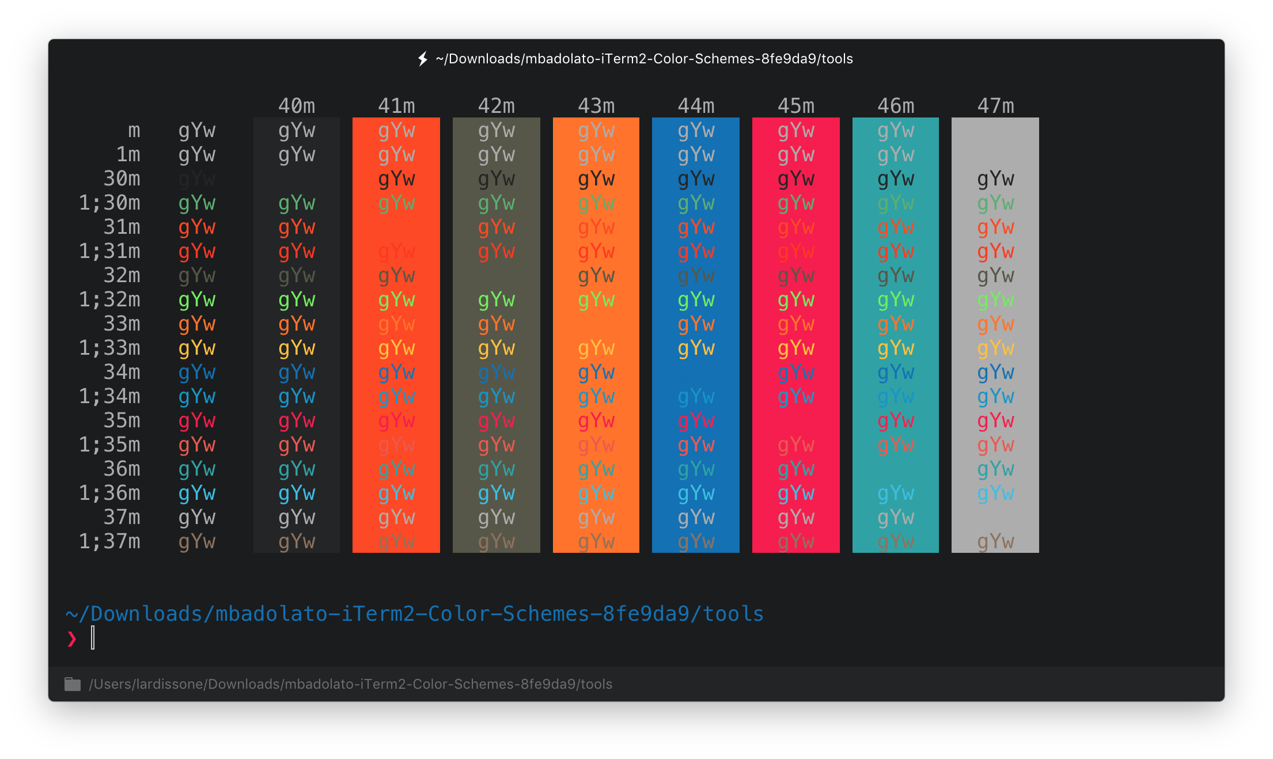Click the pink 45m background column

click(796, 422)
